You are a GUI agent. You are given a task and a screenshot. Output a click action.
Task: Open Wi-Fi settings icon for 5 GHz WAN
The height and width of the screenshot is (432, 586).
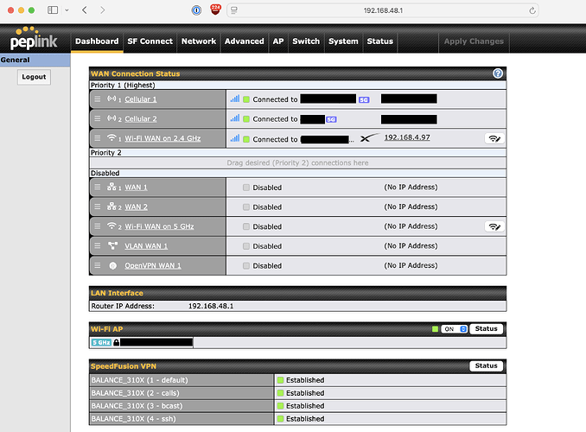click(494, 226)
